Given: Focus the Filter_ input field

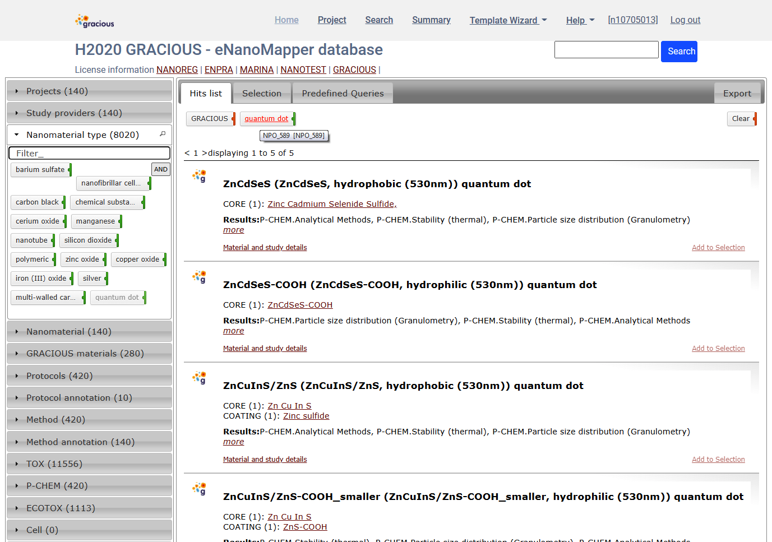Looking at the screenshot, I should [89, 153].
